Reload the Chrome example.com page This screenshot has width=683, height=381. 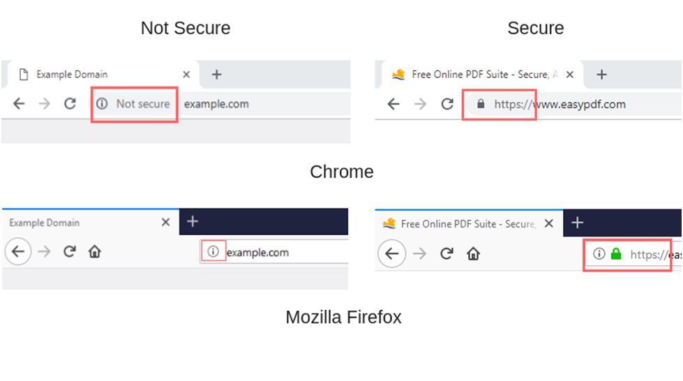point(70,104)
